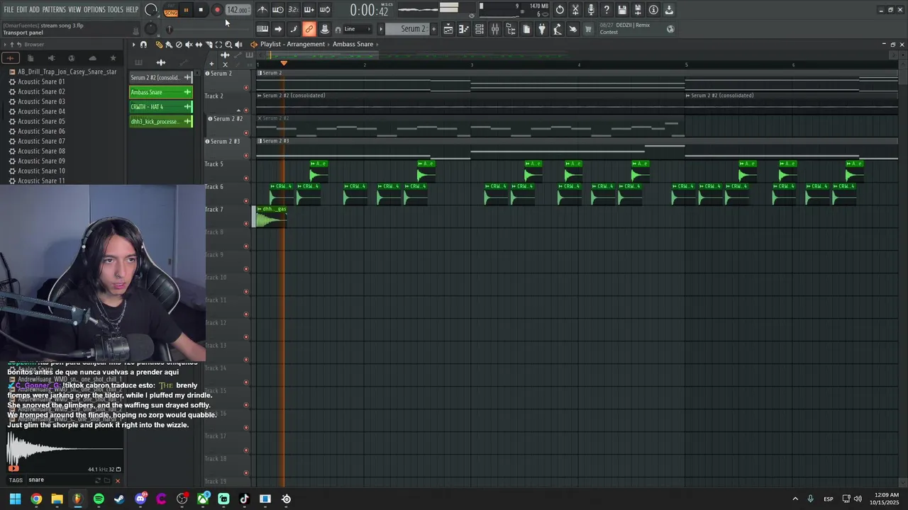Click the microphone one-click recording icon
The width and height of the screenshot is (908, 510).
coord(591,10)
